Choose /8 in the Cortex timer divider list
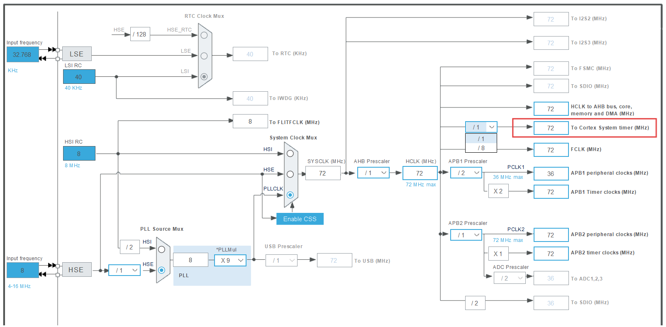 tap(481, 148)
